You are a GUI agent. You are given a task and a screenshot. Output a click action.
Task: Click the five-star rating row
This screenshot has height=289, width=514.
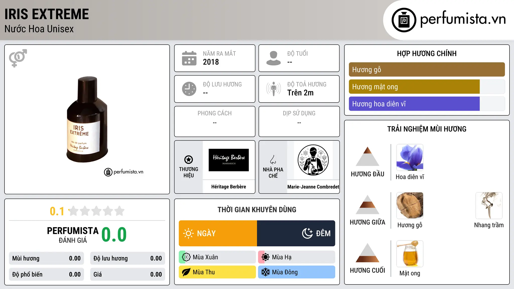pos(96,211)
